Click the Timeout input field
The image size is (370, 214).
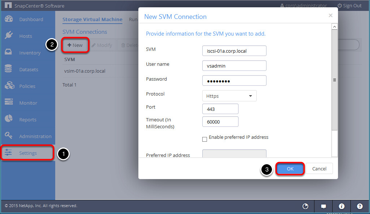[220, 122]
